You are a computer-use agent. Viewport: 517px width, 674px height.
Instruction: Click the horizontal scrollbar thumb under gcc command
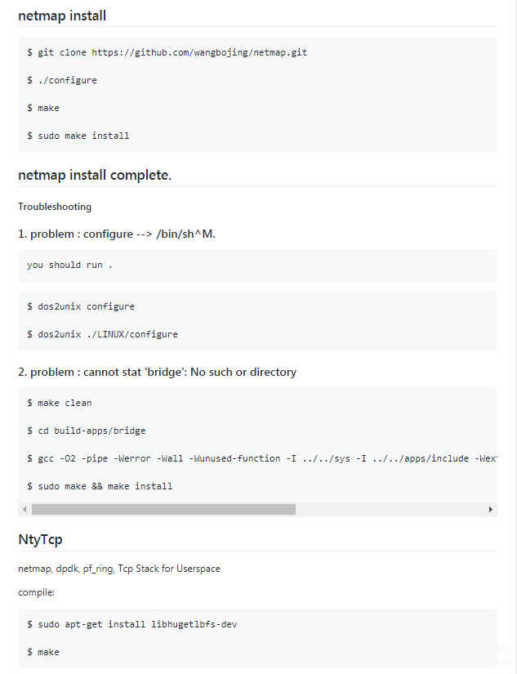click(163, 509)
